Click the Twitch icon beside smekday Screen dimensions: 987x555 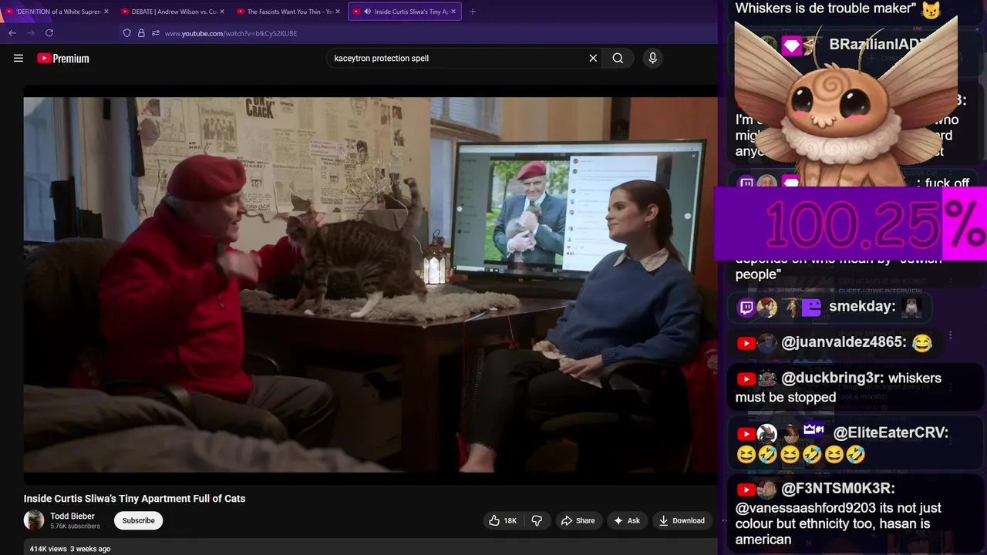point(746,308)
